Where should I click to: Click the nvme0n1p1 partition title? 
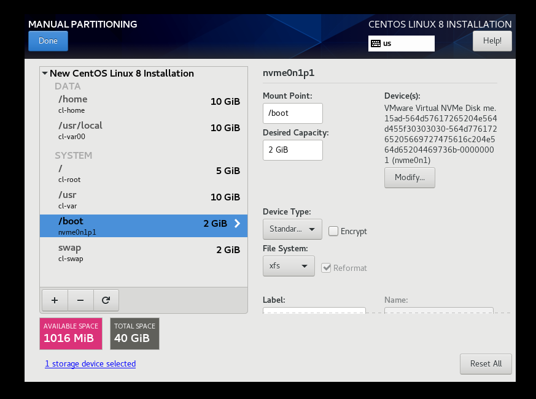[289, 73]
